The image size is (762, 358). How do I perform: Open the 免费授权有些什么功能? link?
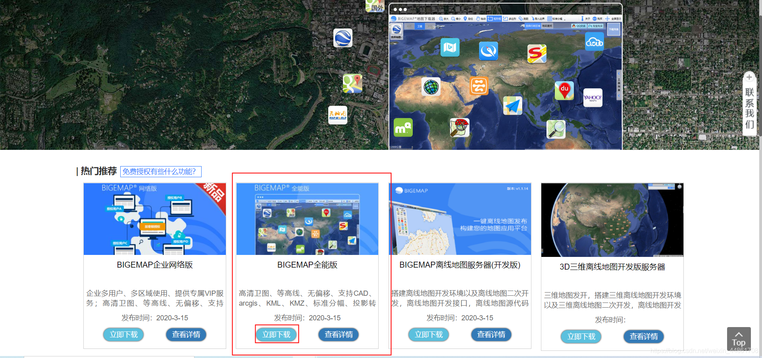161,172
